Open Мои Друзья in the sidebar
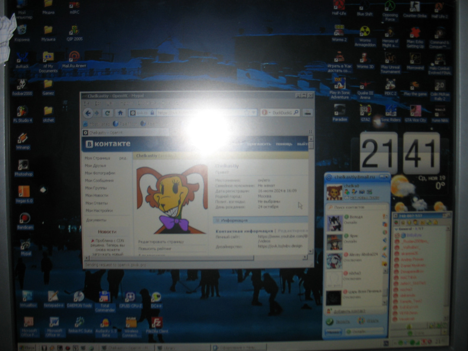Image resolution: width=468 pixels, height=351 pixels. pyautogui.click(x=95, y=166)
